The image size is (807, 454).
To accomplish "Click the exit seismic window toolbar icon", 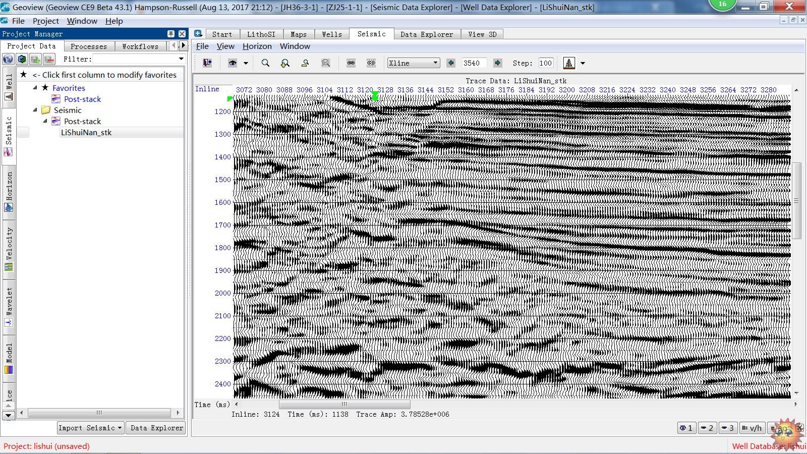I will [207, 63].
